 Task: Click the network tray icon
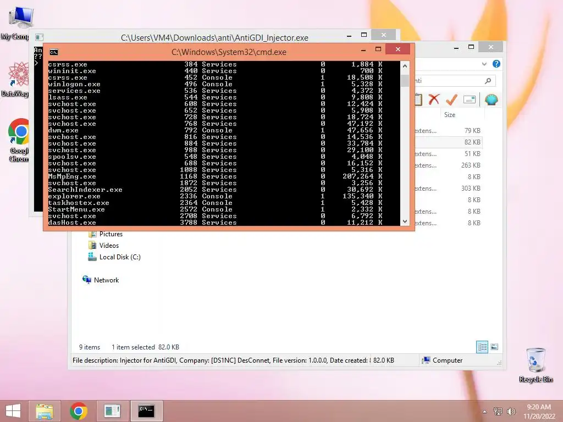[x=498, y=412]
